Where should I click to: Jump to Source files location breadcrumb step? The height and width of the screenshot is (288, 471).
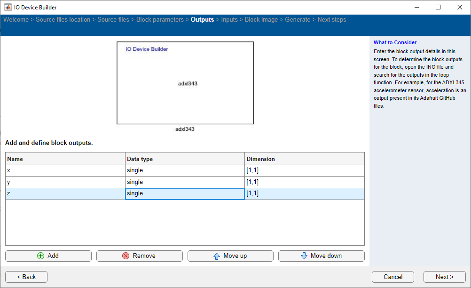[63, 20]
